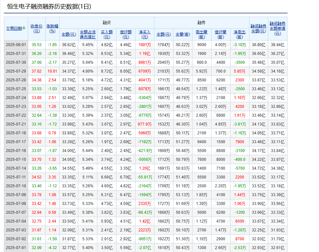Sort by 买入额(元) header

107,35
